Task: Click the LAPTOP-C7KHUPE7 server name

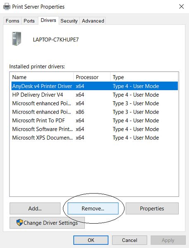Action: (x=56, y=40)
